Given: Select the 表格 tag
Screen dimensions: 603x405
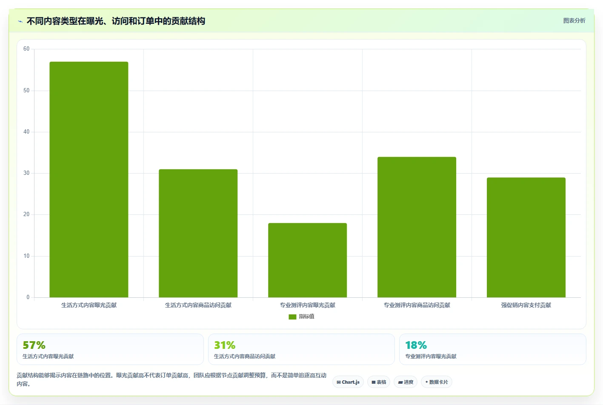Looking at the screenshot, I should [x=379, y=382].
